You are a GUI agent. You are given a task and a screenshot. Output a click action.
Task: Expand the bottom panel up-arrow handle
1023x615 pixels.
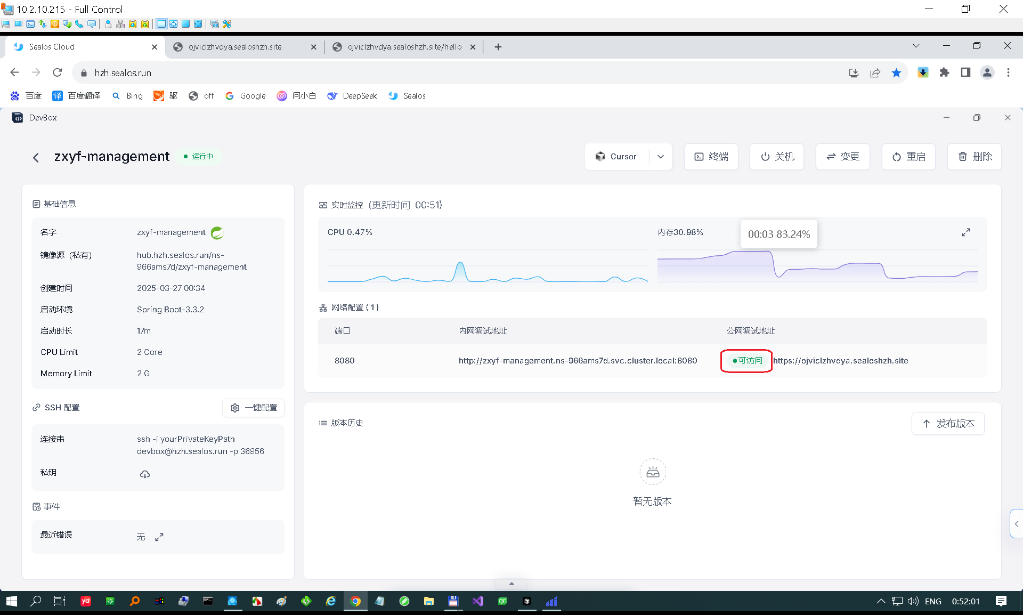click(511, 584)
